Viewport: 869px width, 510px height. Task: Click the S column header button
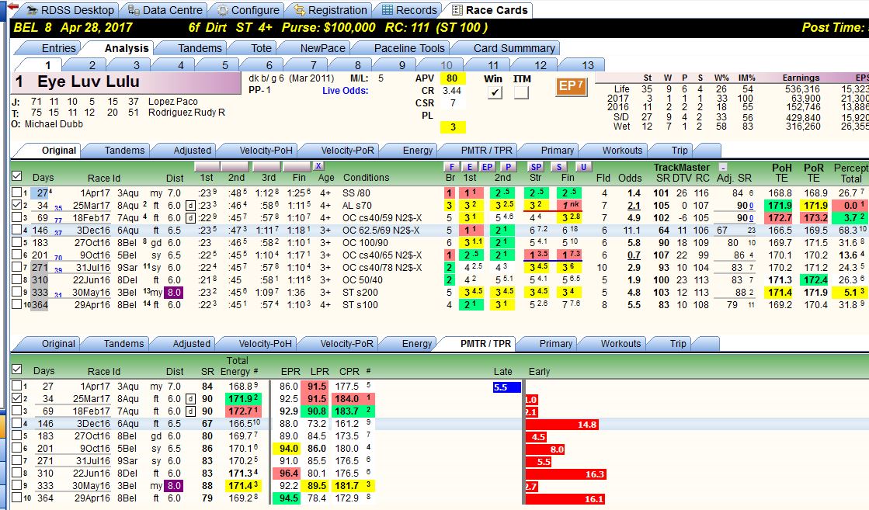(x=559, y=167)
